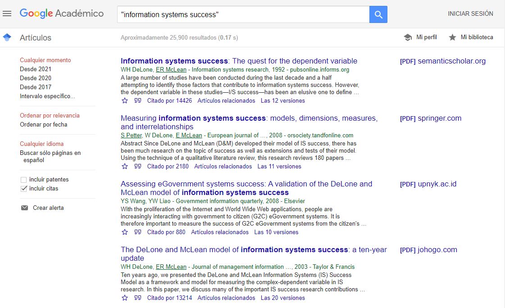Click the 'Crear alerta' link
The image size is (505, 308).
48,208
